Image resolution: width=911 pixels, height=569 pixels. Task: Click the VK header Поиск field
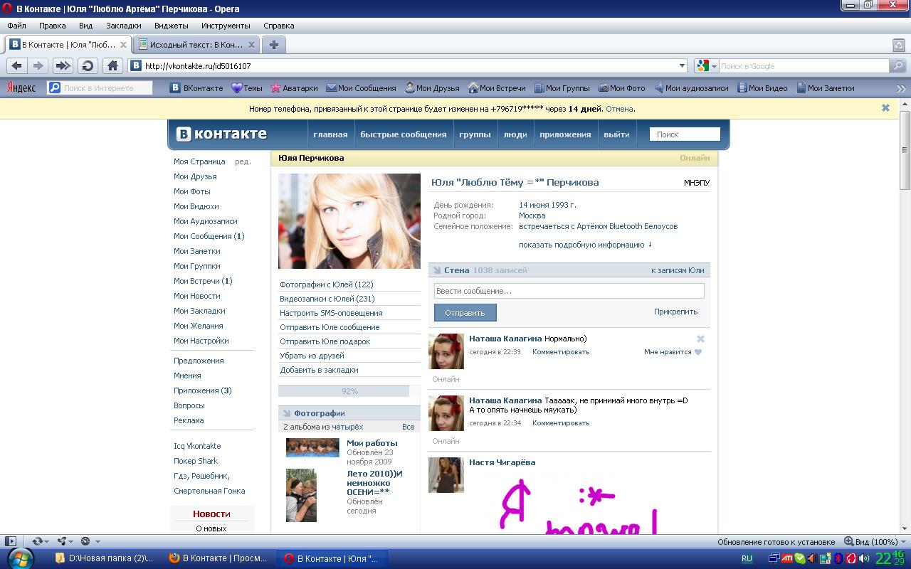point(685,134)
